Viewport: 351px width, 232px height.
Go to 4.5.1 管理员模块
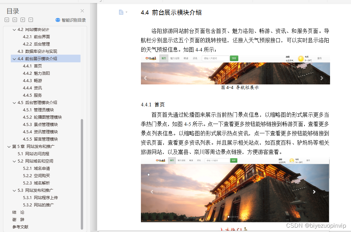(38, 110)
